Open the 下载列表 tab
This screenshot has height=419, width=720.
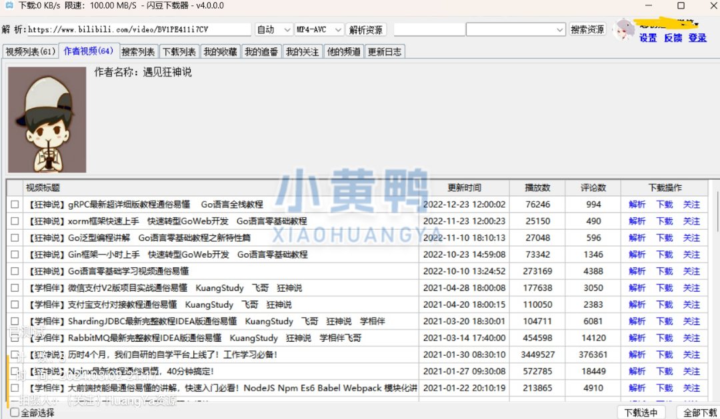tap(179, 52)
